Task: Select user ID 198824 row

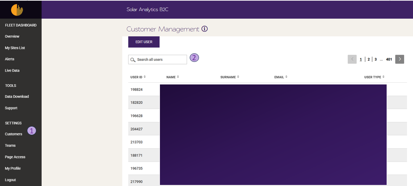Action: 267,90
